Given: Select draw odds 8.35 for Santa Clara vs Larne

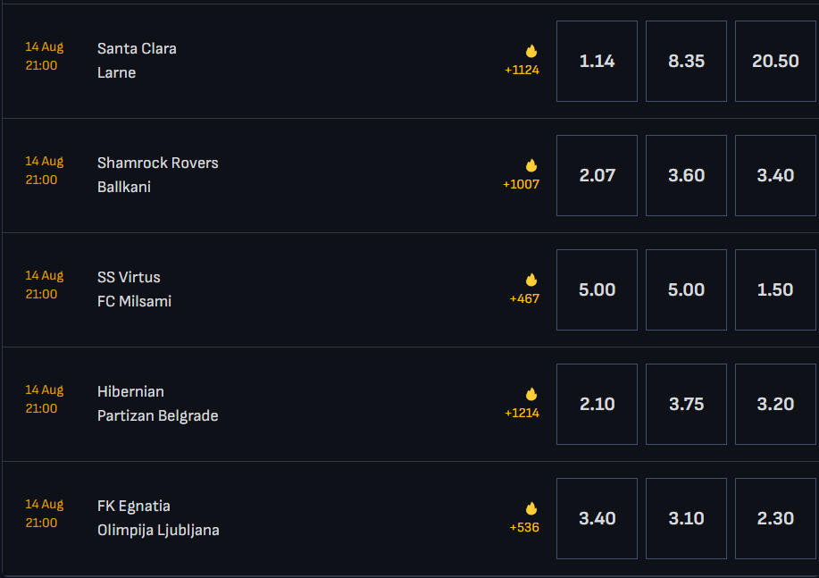Looking at the screenshot, I should click(x=686, y=61).
